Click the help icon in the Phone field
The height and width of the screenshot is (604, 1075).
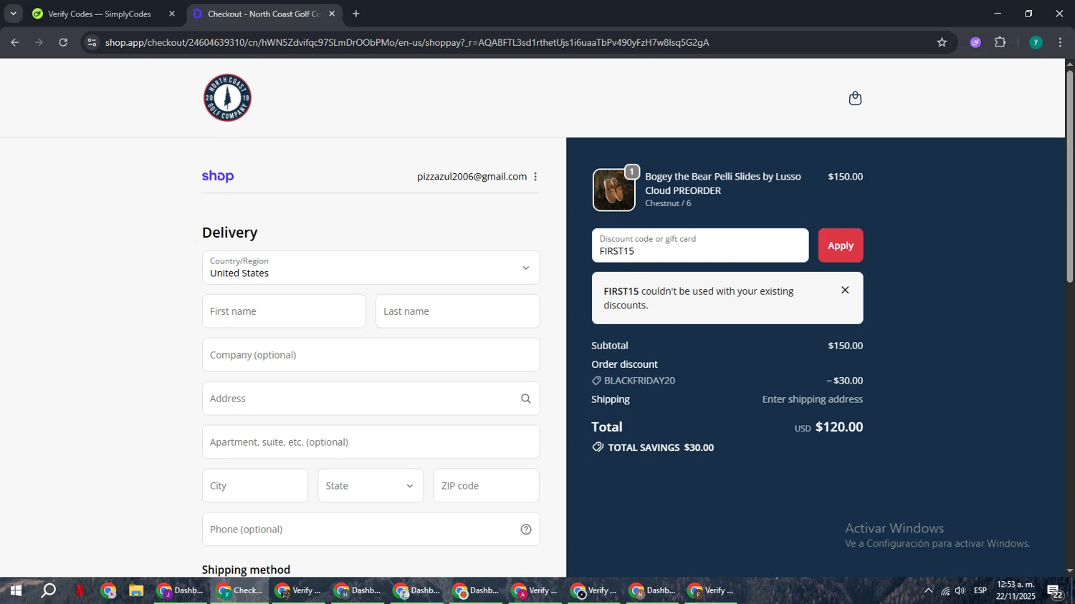pos(526,530)
